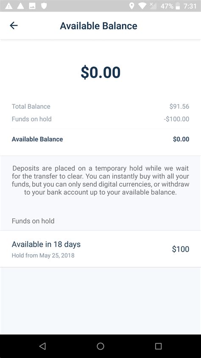Tap the battery icon in status bar
201x358 pixels.
(178, 6)
